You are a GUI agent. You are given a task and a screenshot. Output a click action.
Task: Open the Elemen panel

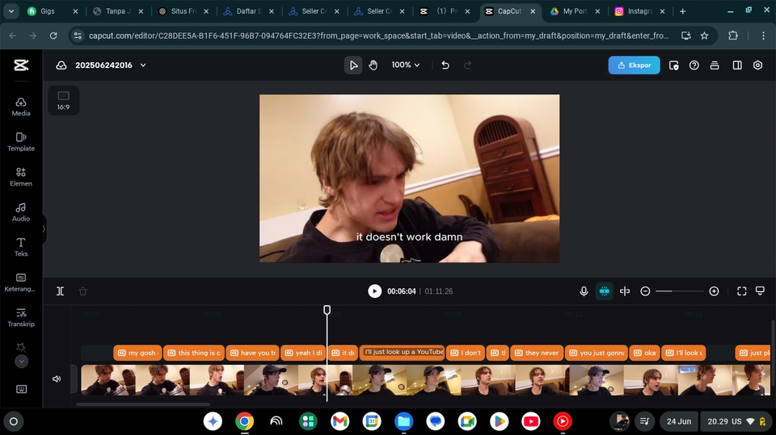(x=21, y=177)
